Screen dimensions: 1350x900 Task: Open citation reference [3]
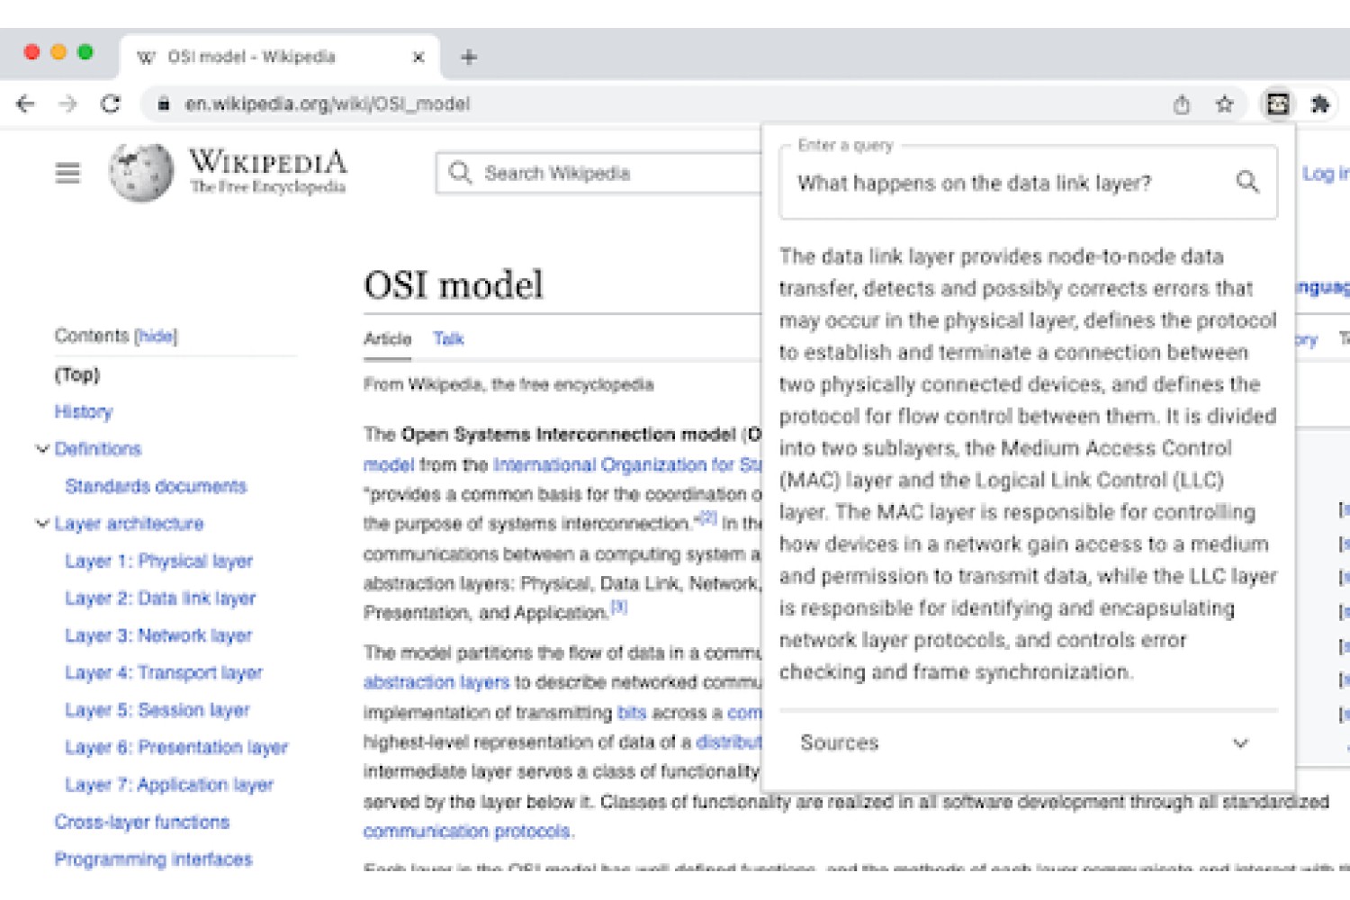(619, 607)
